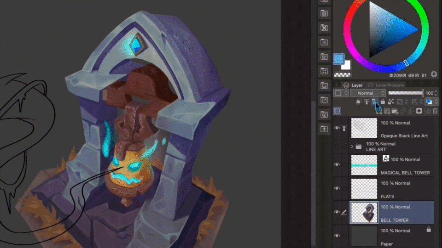Select the blue main color swatch
The height and width of the screenshot is (248, 442).
pyautogui.click(x=339, y=59)
